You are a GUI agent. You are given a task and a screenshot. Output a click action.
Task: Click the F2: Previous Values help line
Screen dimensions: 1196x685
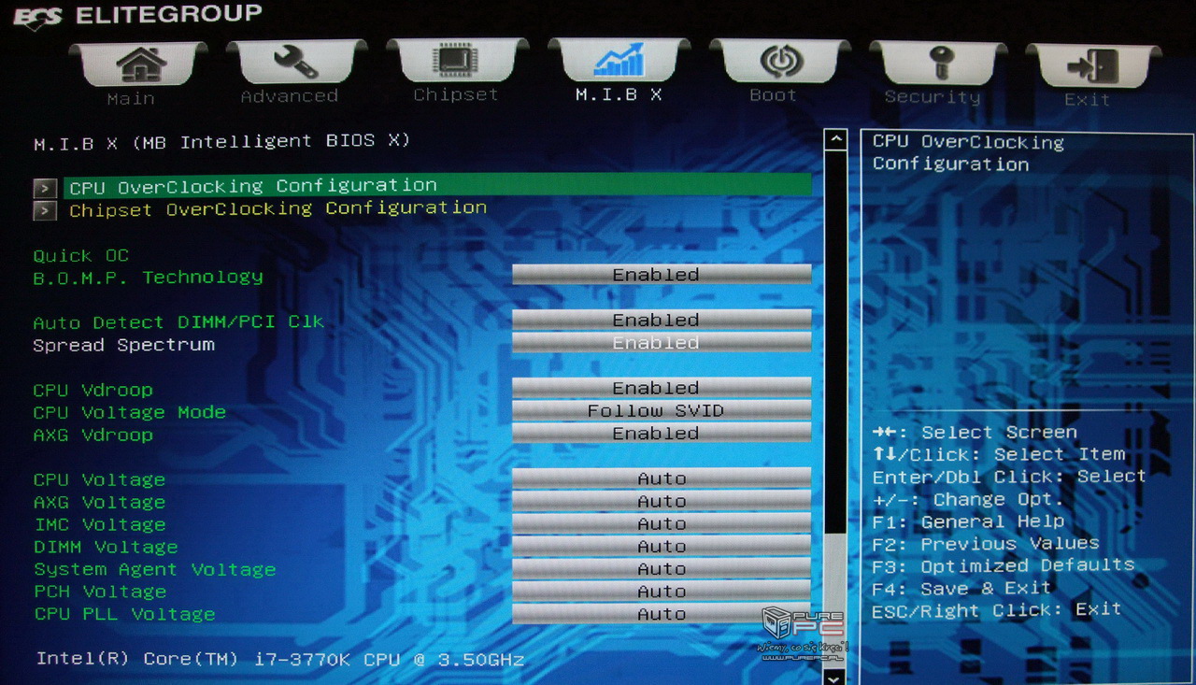[986, 543]
